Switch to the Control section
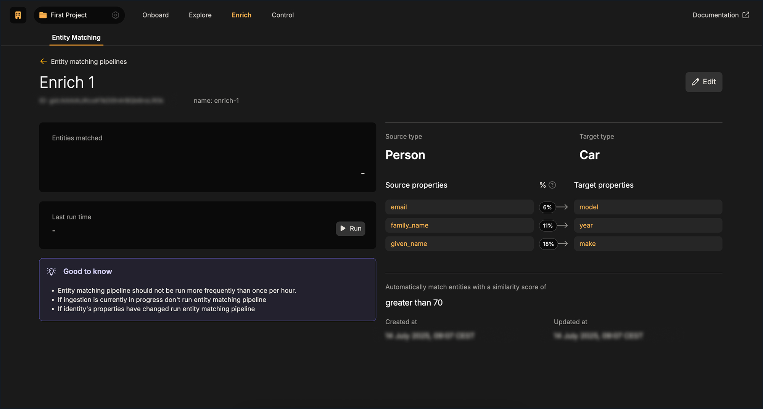 [283, 15]
